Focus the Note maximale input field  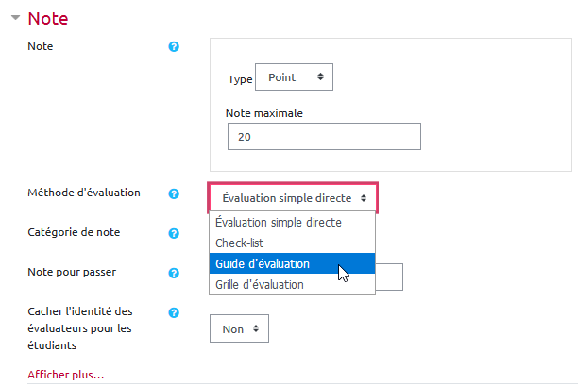[x=323, y=136]
